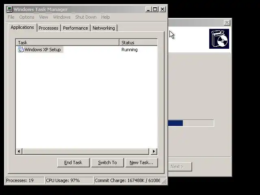The width and height of the screenshot is (260, 195).
Task: Click the End Task button
Action: pos(73,162)
